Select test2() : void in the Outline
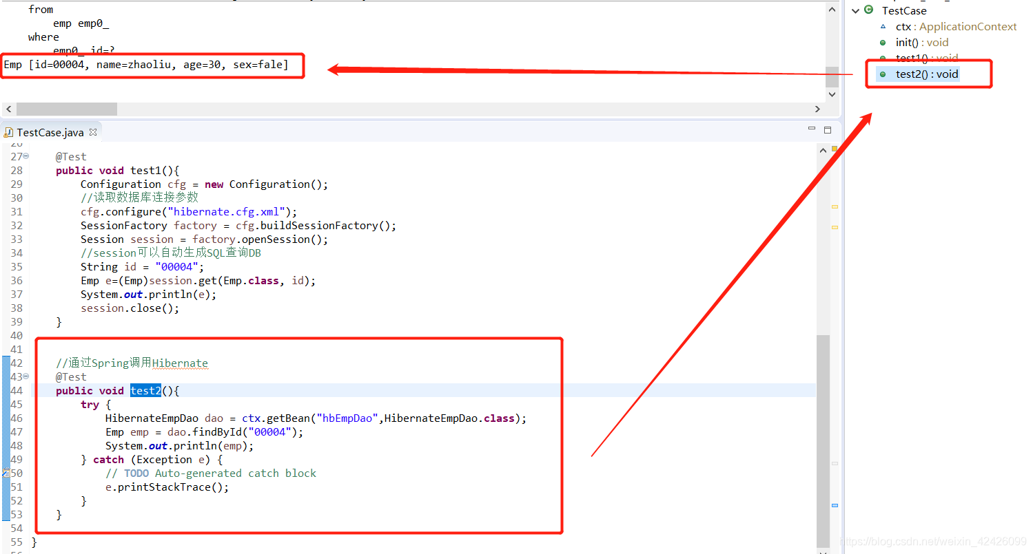This screenshot has height=554, width=1033. coord(927,74)
